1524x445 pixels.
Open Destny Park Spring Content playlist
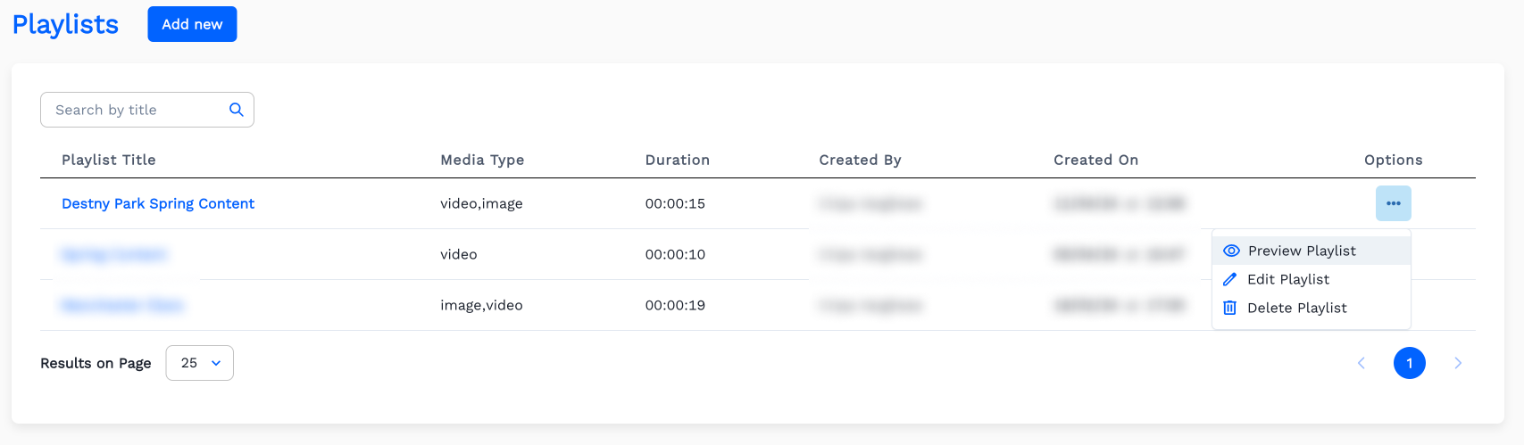158,203
